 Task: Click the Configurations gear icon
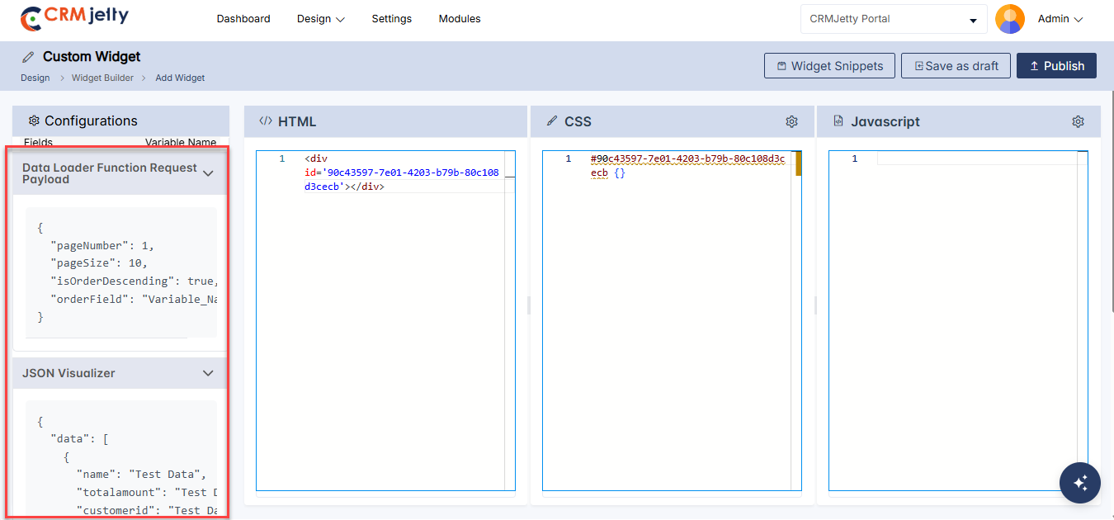(34, 121)
